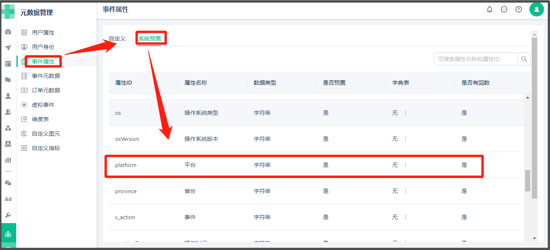This screenshot has height=250, width=550.
Task: Switch to the 自定义 tab
Action: [117, 39]
